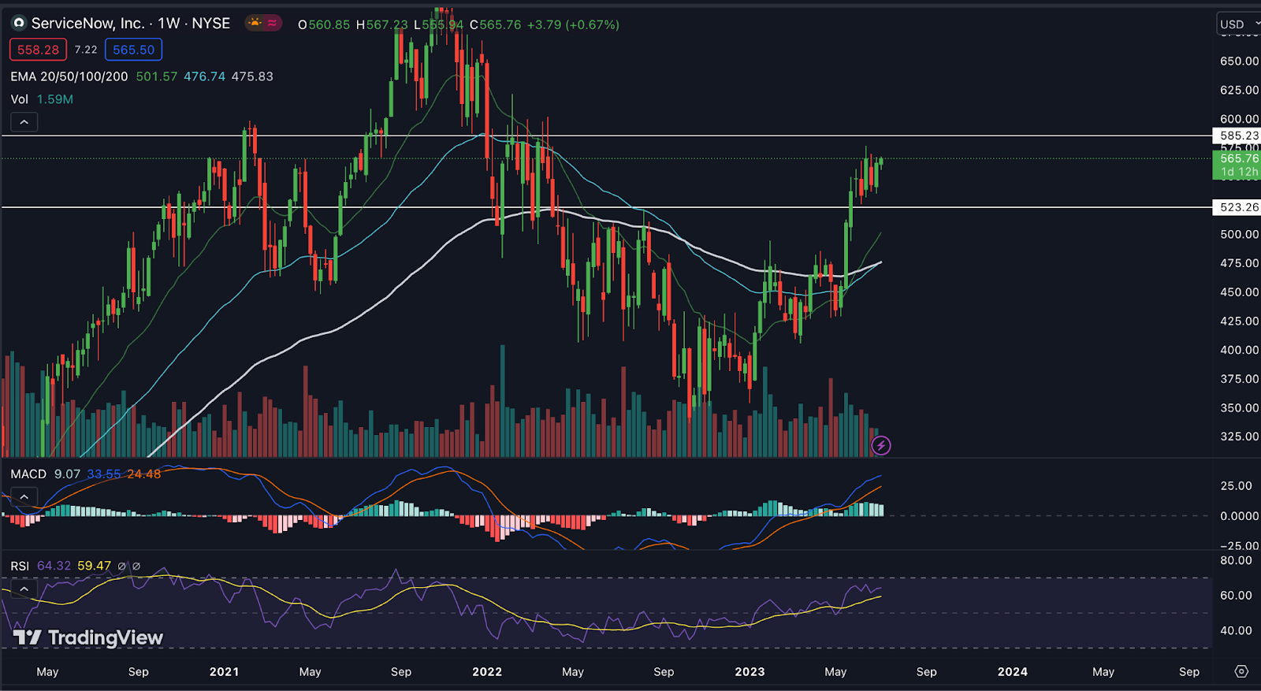Click the blue 565.50 buy price button

pyautogui.click(x=133, y=50)
